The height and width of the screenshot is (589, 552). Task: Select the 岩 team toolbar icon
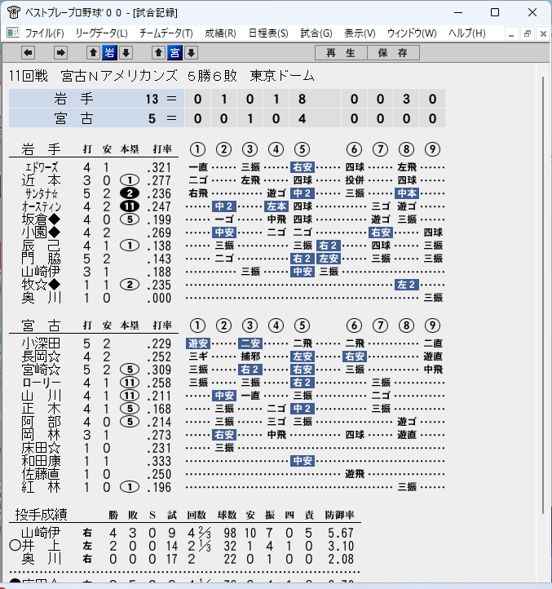click(109, 53)
